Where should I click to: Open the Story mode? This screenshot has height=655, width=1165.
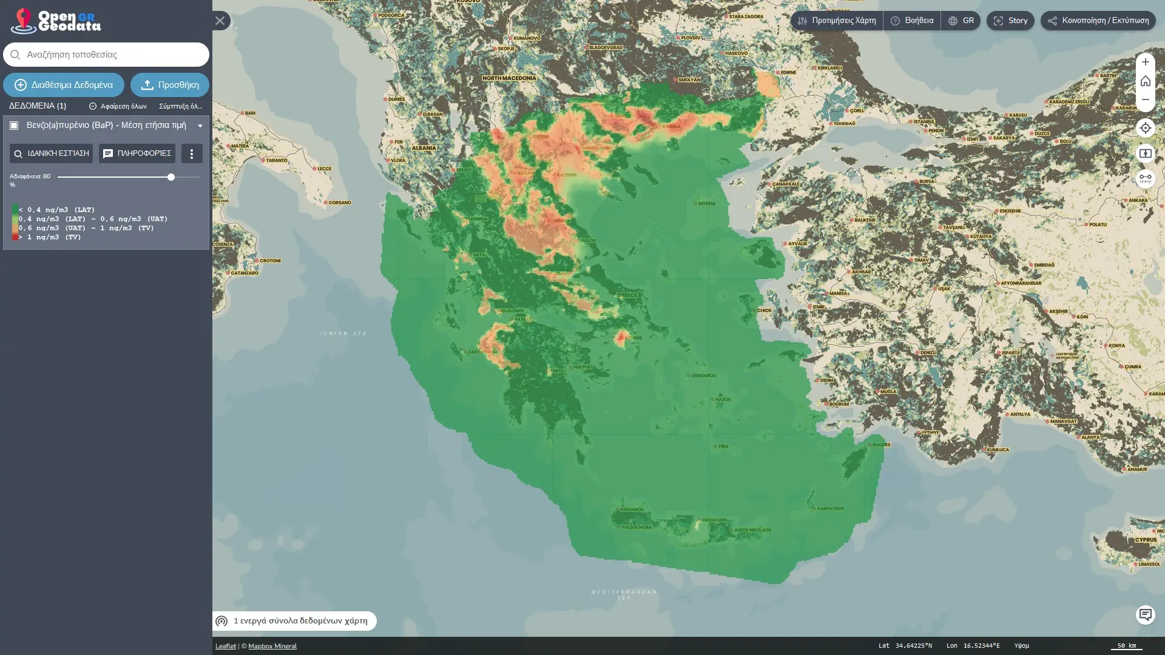point(1010,21)
